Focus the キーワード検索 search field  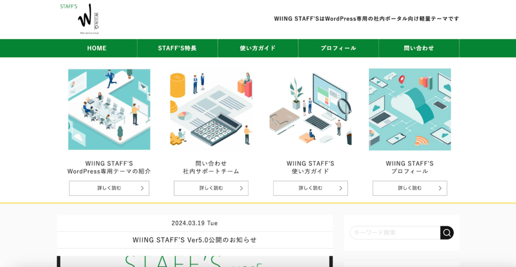(x=395, y=232)
